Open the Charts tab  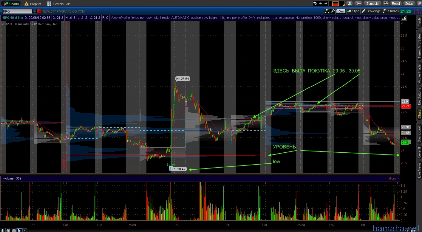click(x=11, y=4)
